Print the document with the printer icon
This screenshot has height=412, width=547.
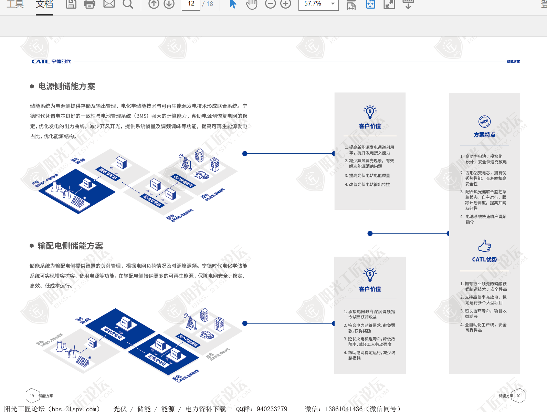tap(90, 4)
